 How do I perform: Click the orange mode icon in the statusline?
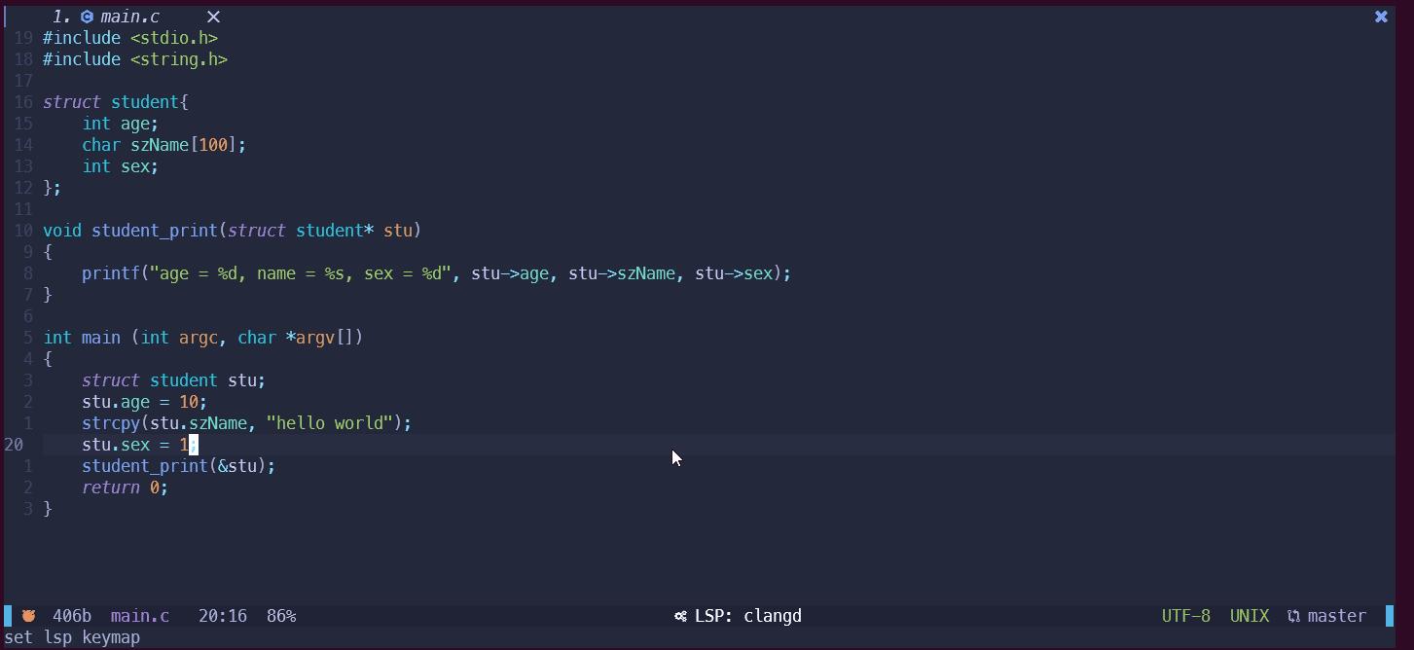29,616
